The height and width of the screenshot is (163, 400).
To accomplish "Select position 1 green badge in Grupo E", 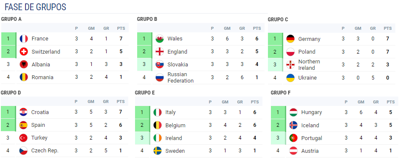I will 143,112.
